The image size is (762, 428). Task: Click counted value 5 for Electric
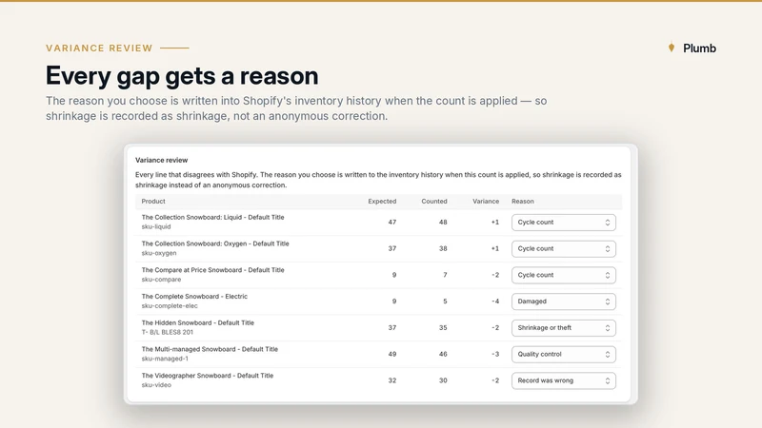point(445,302)
